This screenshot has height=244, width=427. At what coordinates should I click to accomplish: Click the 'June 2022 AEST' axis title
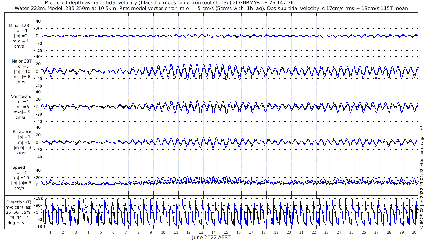point(211,237)
